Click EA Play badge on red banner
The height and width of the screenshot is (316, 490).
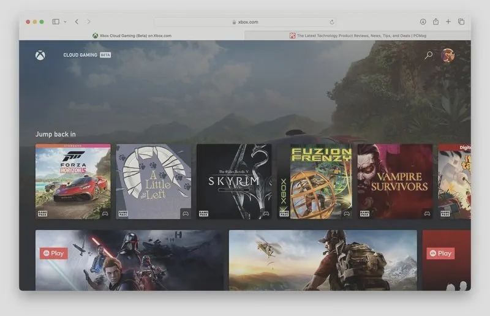(x=440, y=253)
